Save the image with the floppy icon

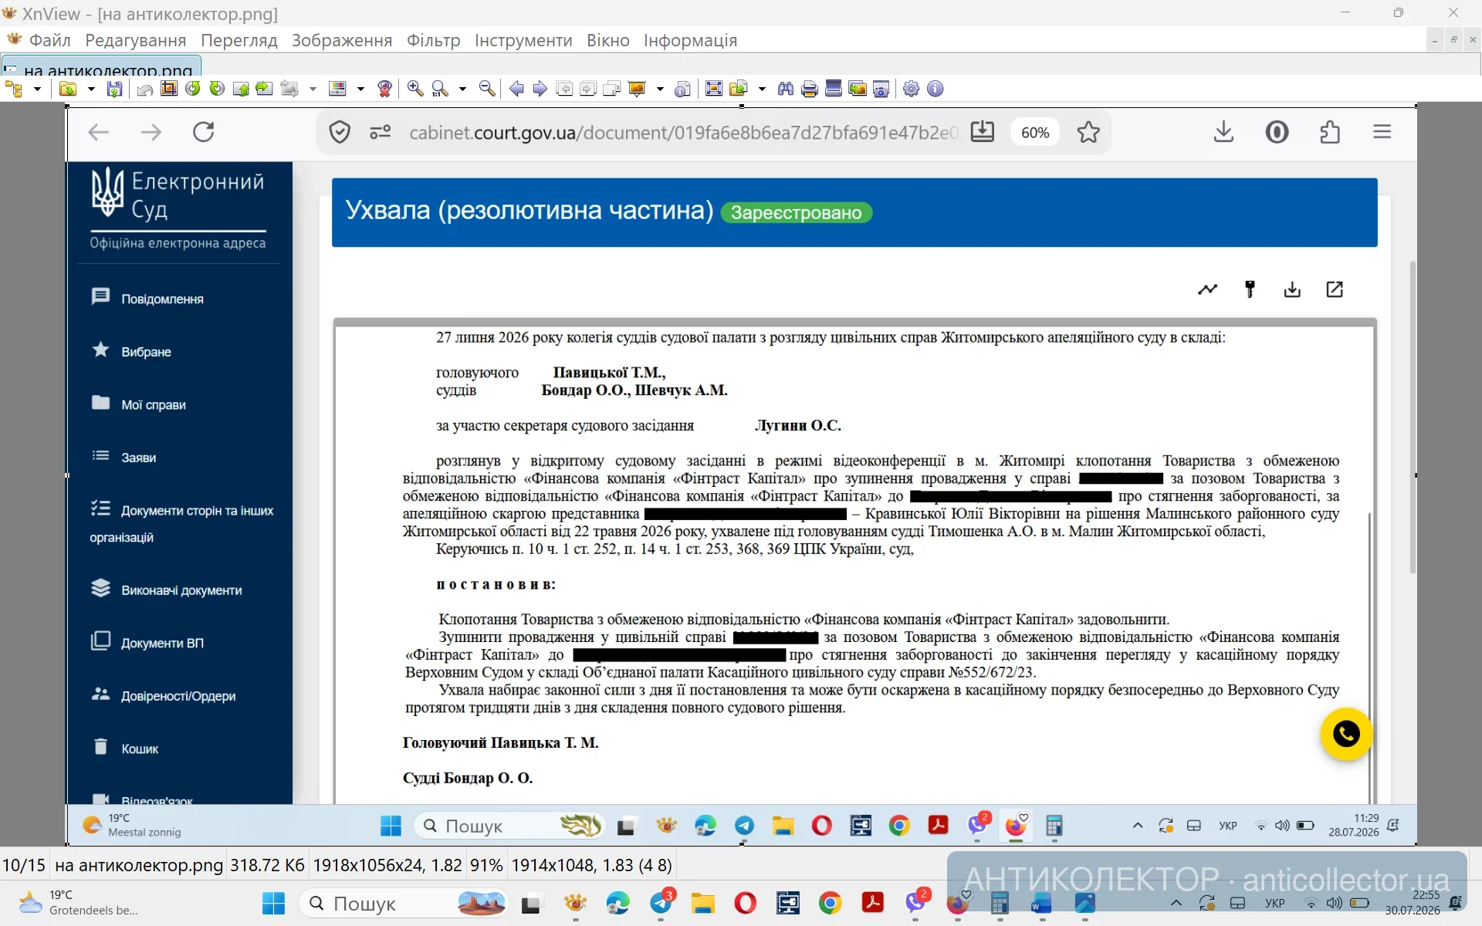pos(114,89)
